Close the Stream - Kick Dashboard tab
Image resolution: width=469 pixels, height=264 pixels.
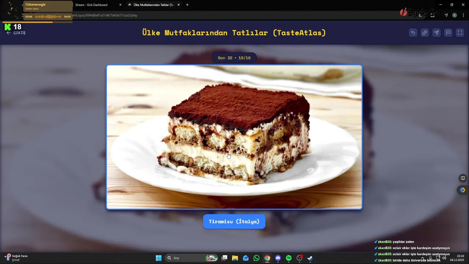coord(120,5)
